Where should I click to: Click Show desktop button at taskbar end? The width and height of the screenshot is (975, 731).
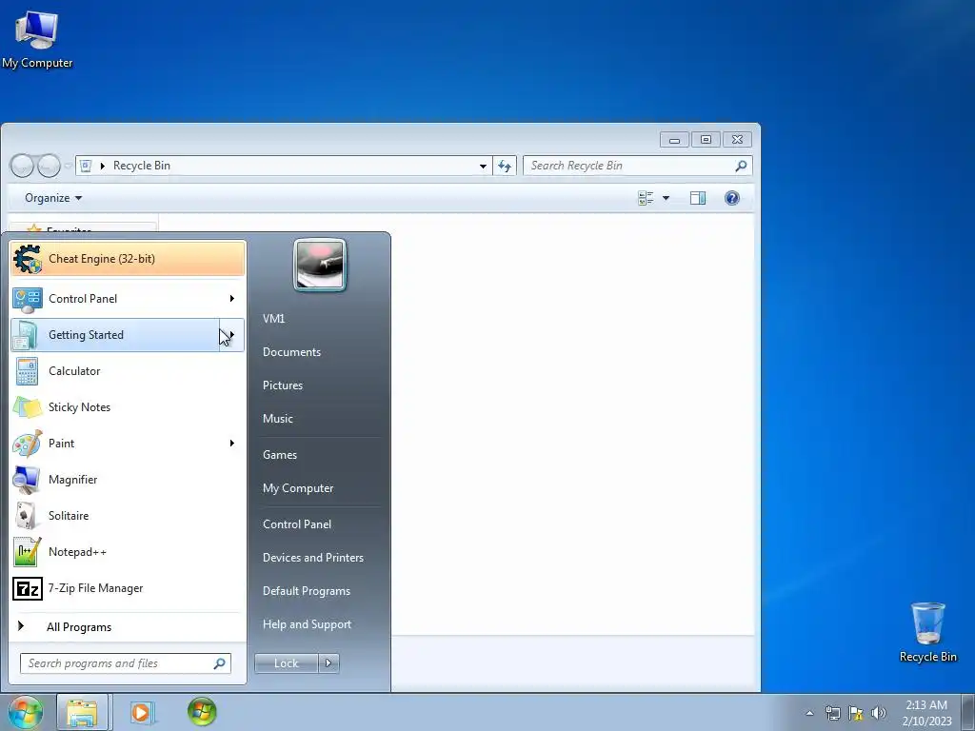pyautogui.click(x=968, y=713)
